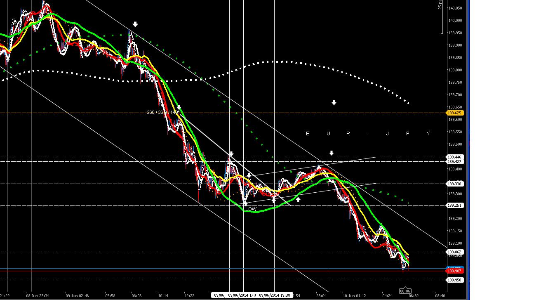
Task: Select the up arrow marker beside the LOW label
Action: [246, 203]
